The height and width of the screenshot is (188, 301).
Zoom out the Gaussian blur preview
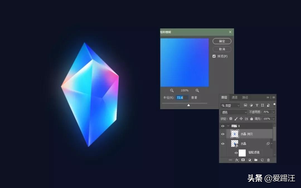tap(172, 91)
